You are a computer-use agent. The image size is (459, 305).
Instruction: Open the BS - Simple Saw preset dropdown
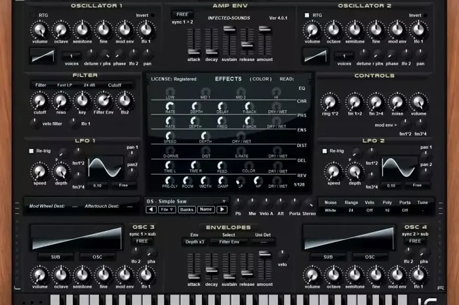(186, 201)
